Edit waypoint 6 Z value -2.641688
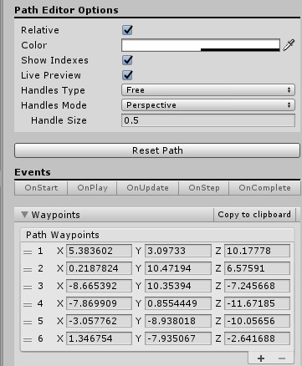 click(257, 338)
